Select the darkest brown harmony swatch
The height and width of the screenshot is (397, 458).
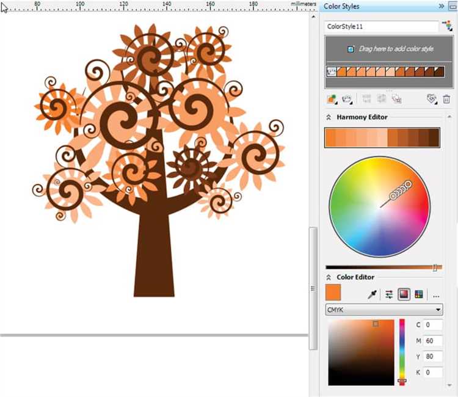[x=438, y=72]
